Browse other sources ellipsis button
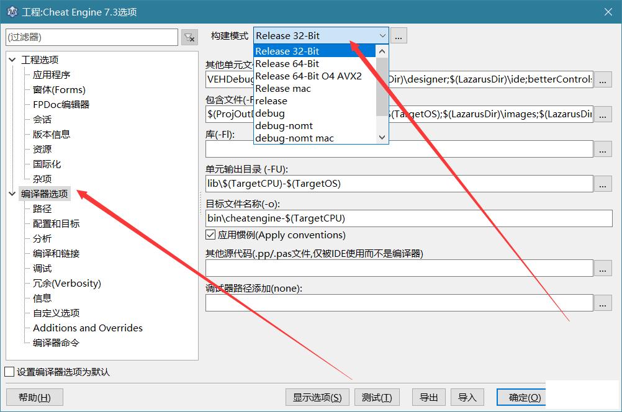This screenshot has height=412, width=622. point(603,268)
